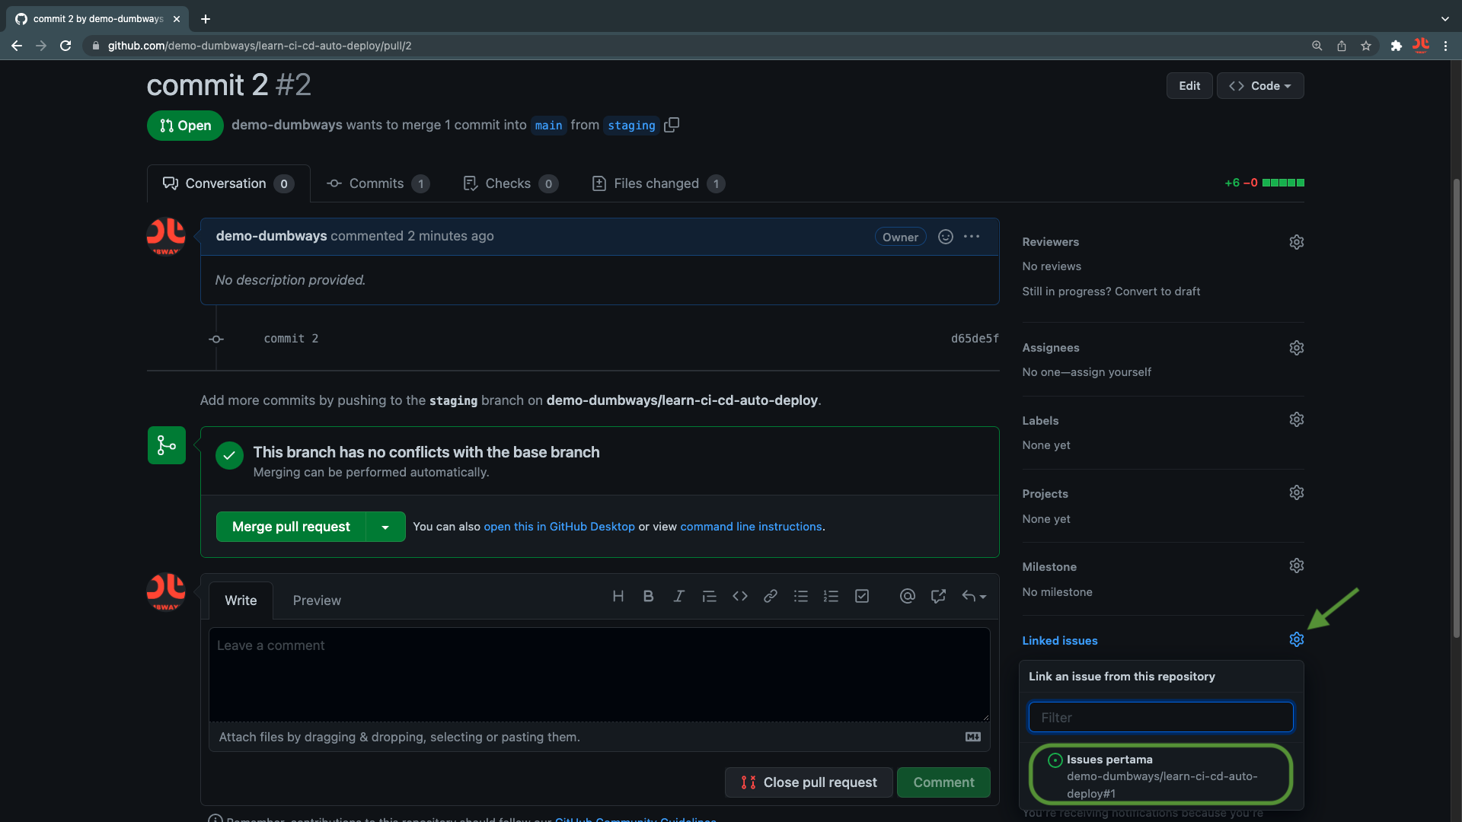1462x822 pixels.
Task: Focus the Filter issues input field
Action: [x=1160, y=717]
